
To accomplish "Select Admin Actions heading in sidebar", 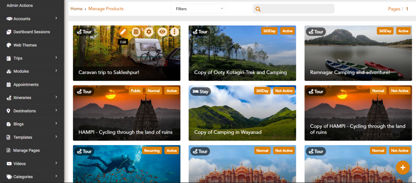I will 20,6.
